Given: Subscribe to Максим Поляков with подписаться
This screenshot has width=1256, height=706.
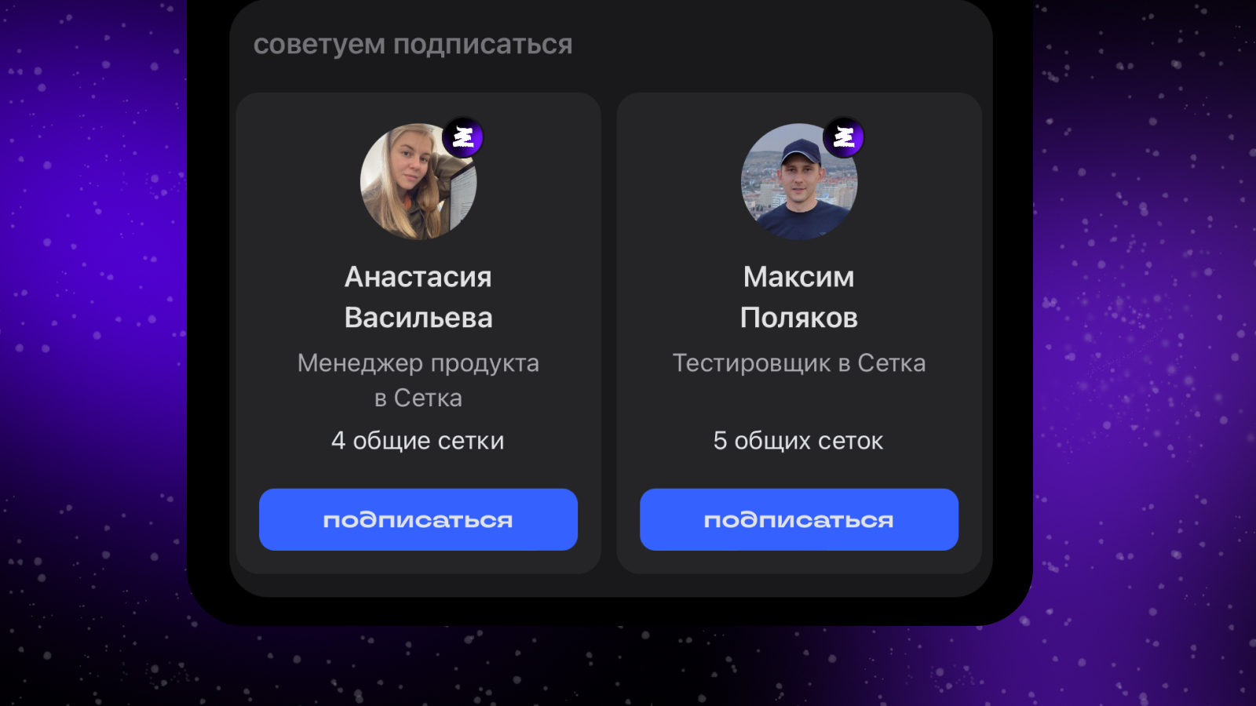Looking at the screenshot, I should click(x=799, y=519).
